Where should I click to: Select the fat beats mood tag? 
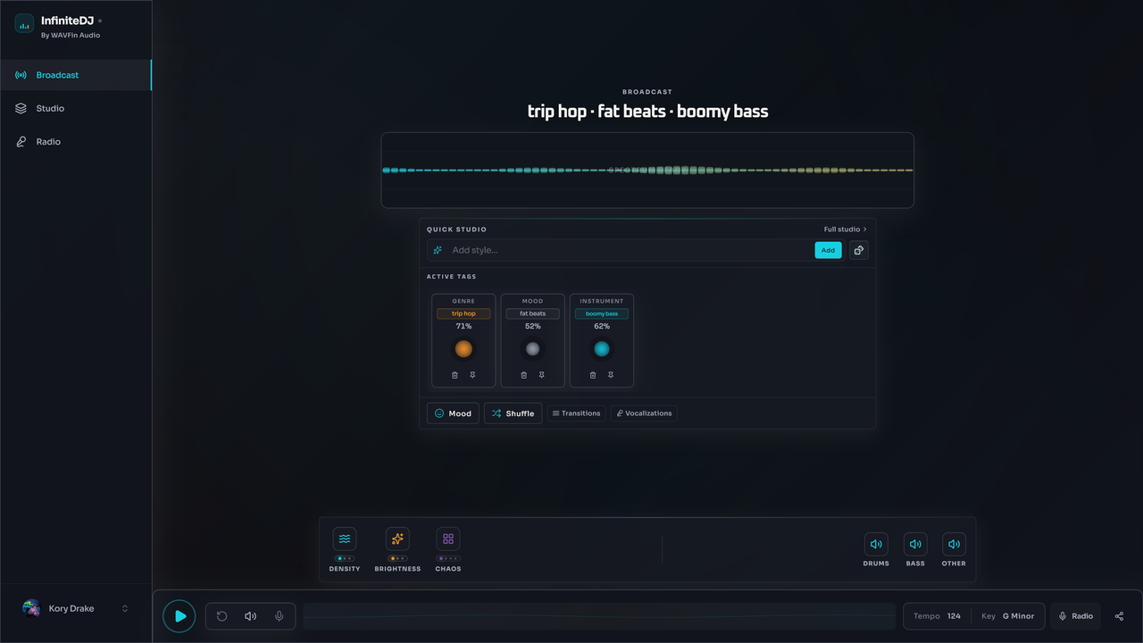532,313
